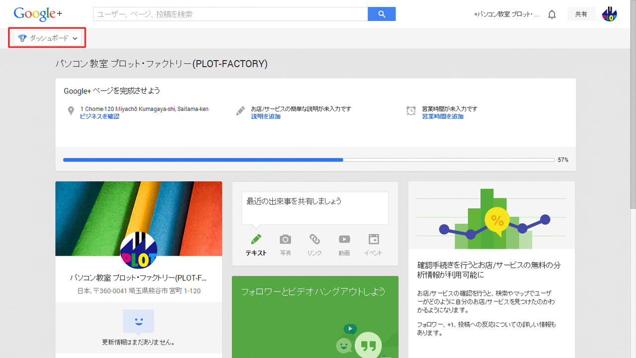Click the 説明を追加 link
Screen dimensions: 636x358
[265, 116]
